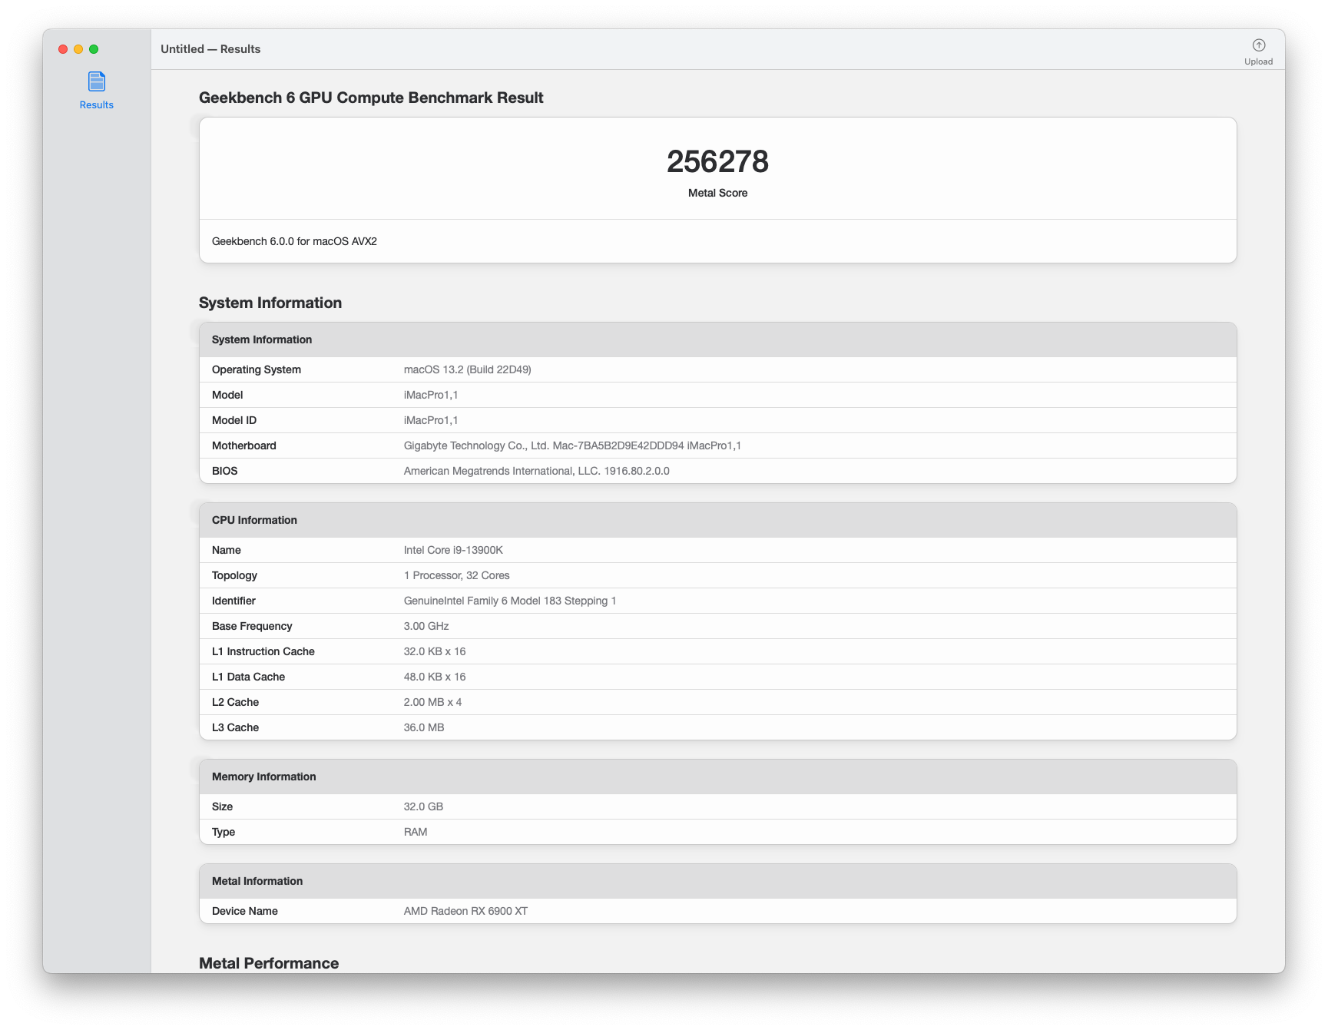Image resolution: width=1328 pixels, height=1030 pixels.
Task: Click the Geekbench 6 GPU Compute Benchmark Result heading
Action: coord(371,98)
